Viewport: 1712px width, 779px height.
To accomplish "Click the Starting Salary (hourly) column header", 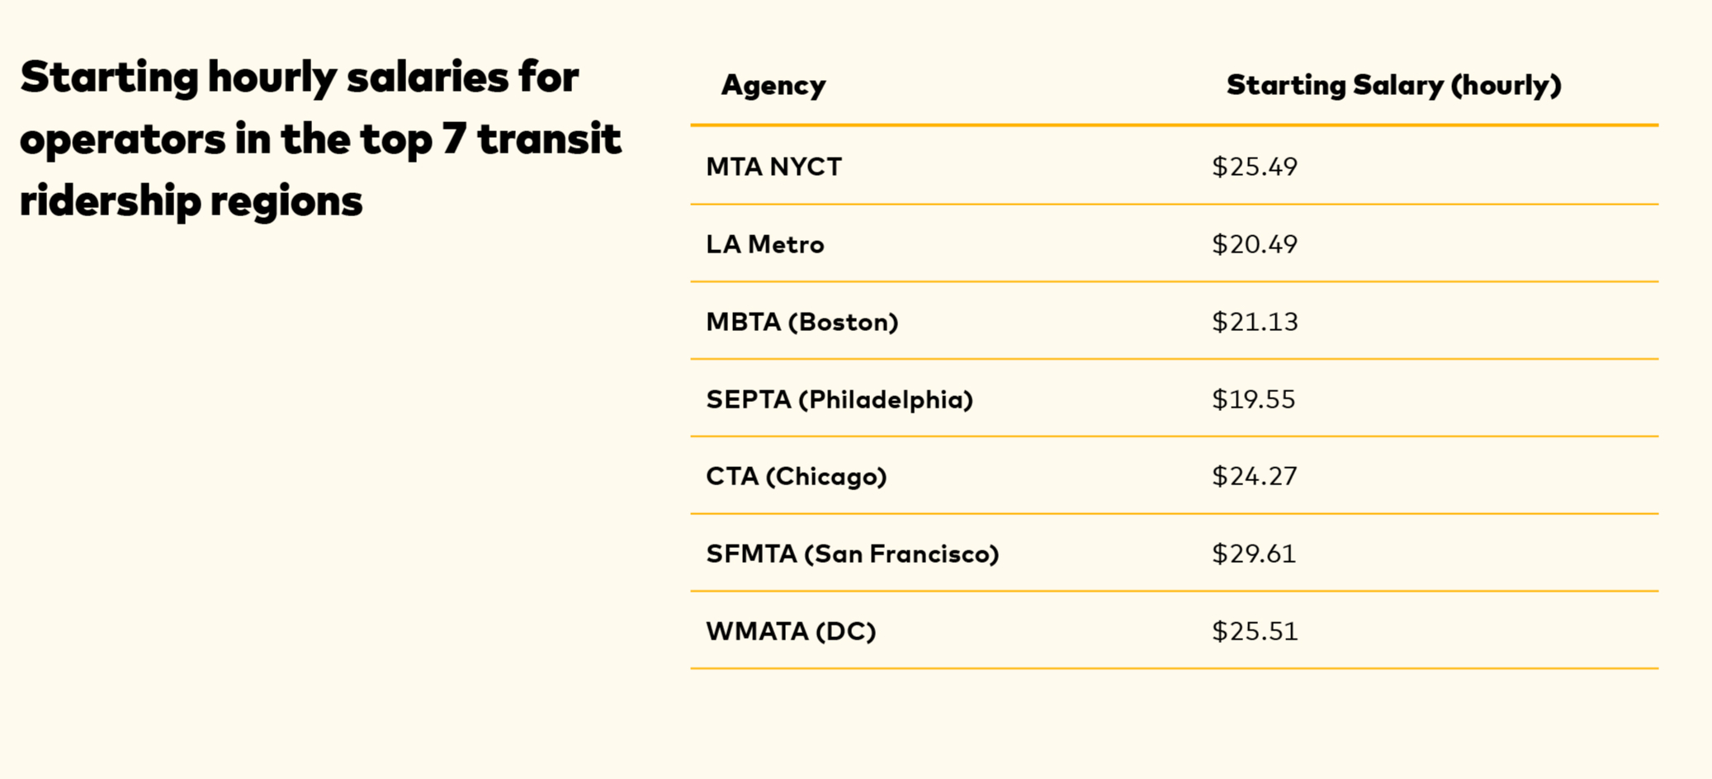I will click(x=1393, y=85).
